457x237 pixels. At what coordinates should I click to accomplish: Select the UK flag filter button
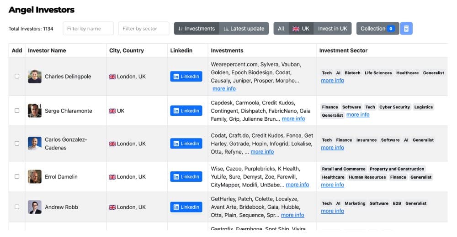tap(301, 29)
